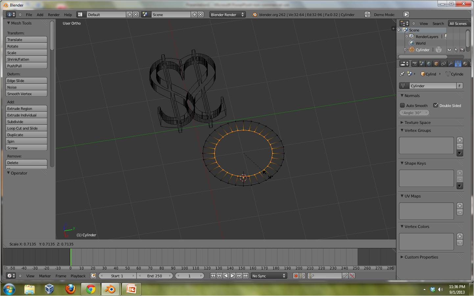Viewport: 474px width, 296px height.
Task: Toggle the F fake user button
Action: click(x=460, y=86)
